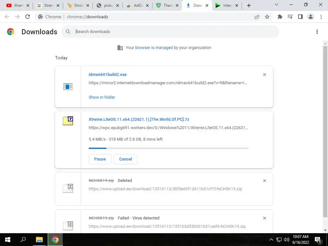Remove the Failed - Virus detected entry

pos(265,218)
